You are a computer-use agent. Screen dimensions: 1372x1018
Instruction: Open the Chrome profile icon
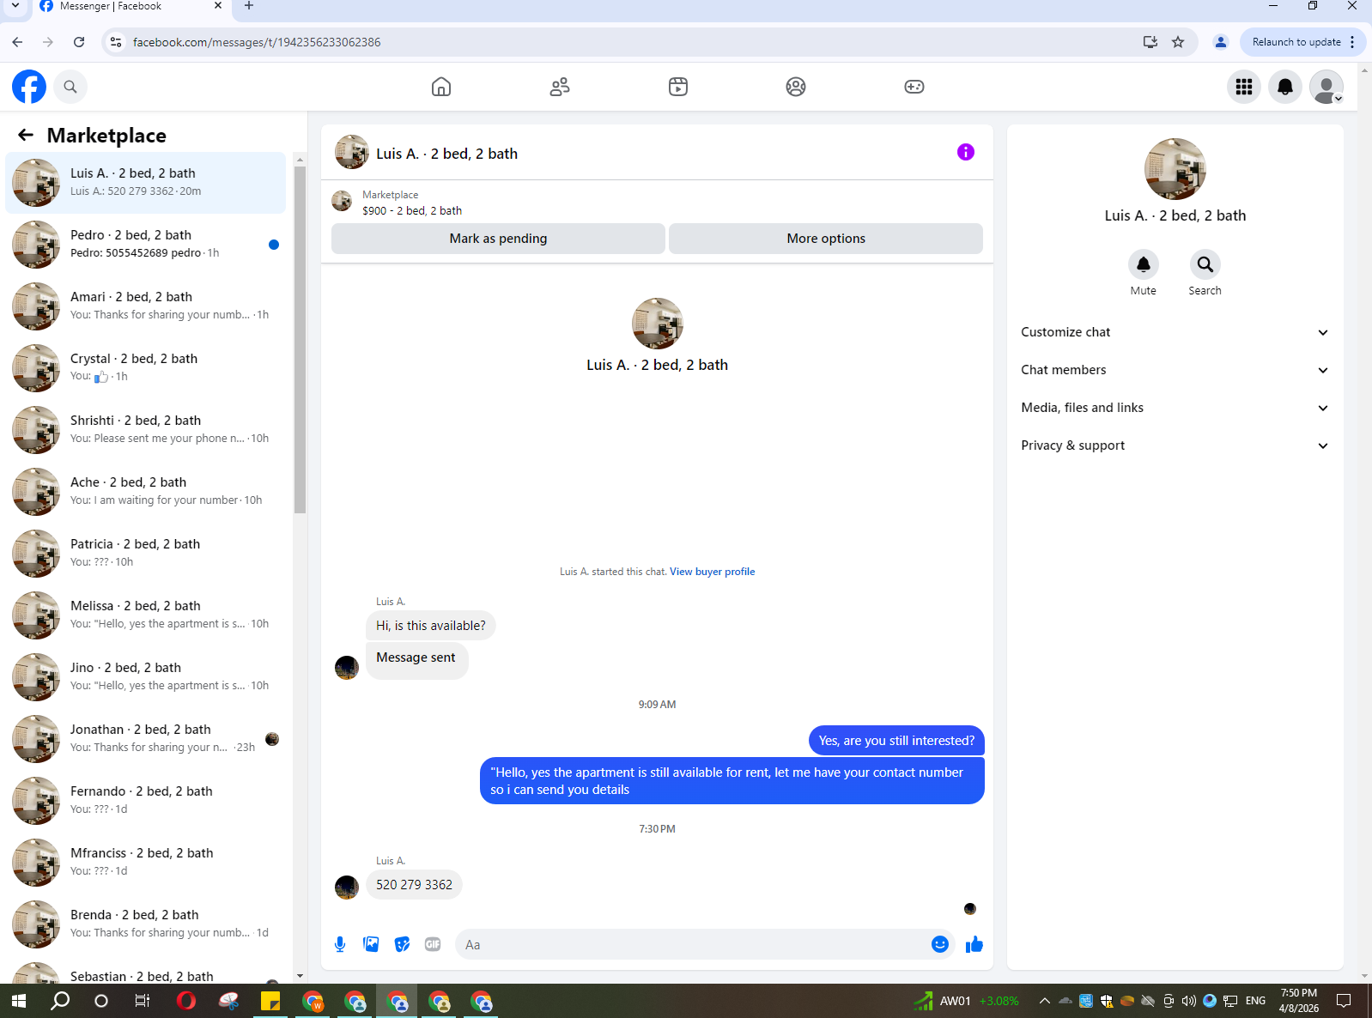tap(1220, 42)
